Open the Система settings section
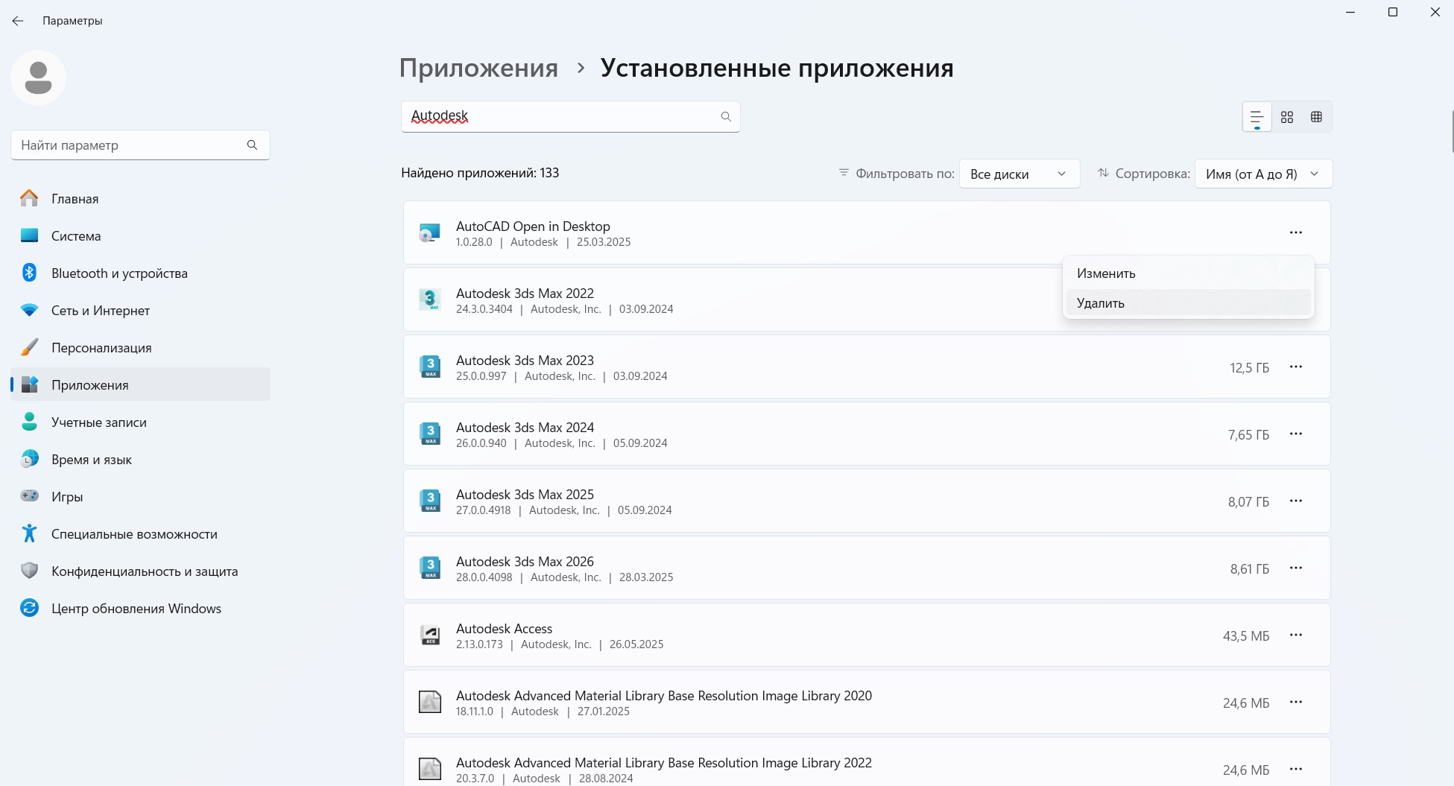This screenshot has width=1454, height=786. (x=75, y=235)
